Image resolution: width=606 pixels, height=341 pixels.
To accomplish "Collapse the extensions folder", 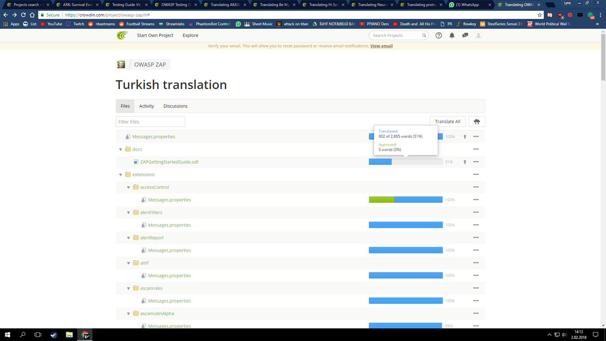I will [x=121, y=175].
